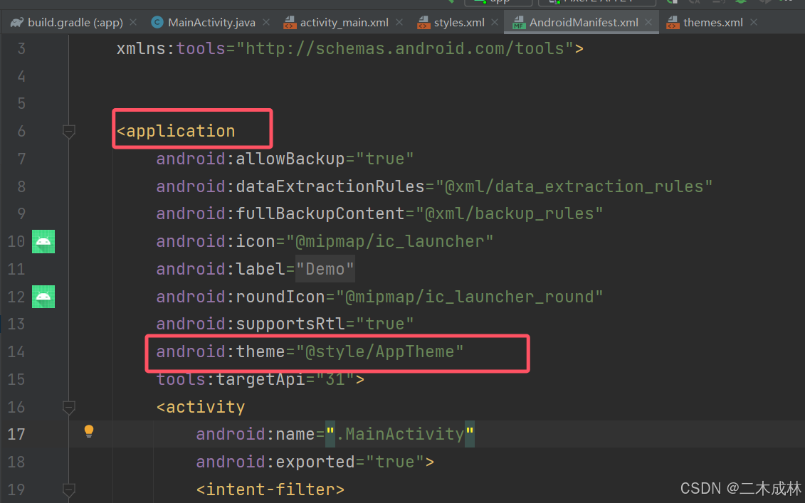The width and height of the screenshot is (805, 503).
Task: Click the manifest file icon on AndroidManifest.xml tab
Action: [519, 23]
